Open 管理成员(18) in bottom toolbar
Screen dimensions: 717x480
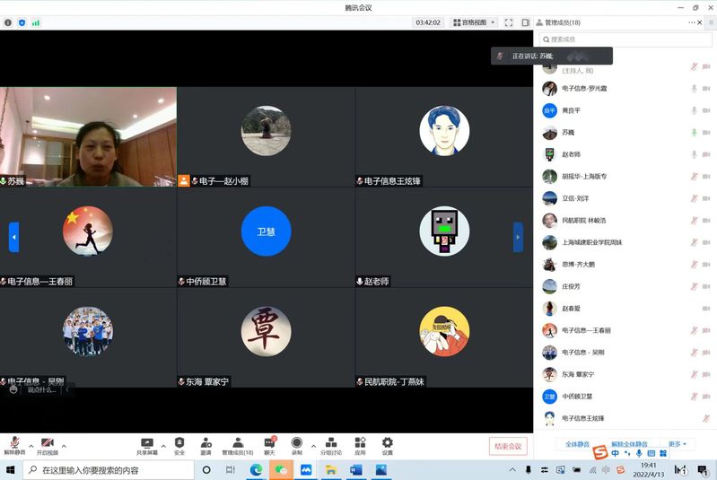coord(238,443)
